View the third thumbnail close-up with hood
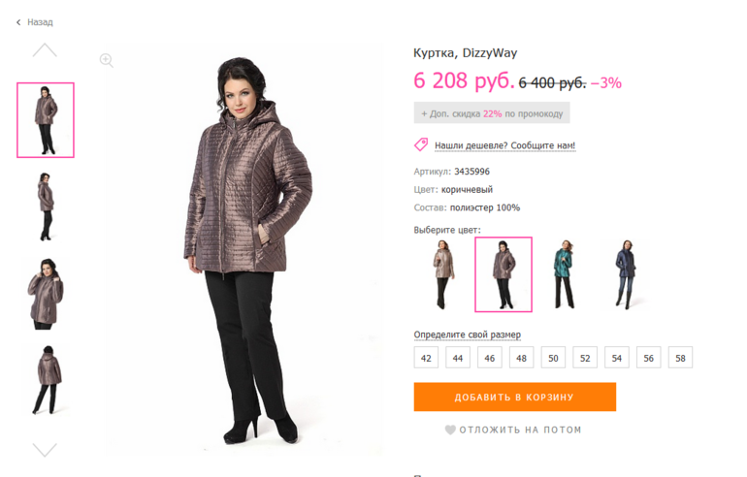 tap(46, 293)
